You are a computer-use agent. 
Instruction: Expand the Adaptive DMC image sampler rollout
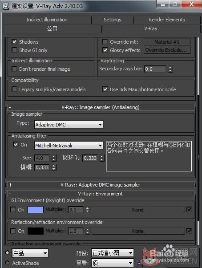pyautogui.click(x=101, y=185)
